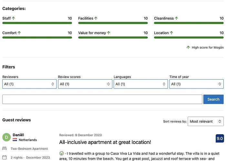Open the Reviewers filter dropdown
Screen dimensions: 226x161
click(x=29, y=84)
